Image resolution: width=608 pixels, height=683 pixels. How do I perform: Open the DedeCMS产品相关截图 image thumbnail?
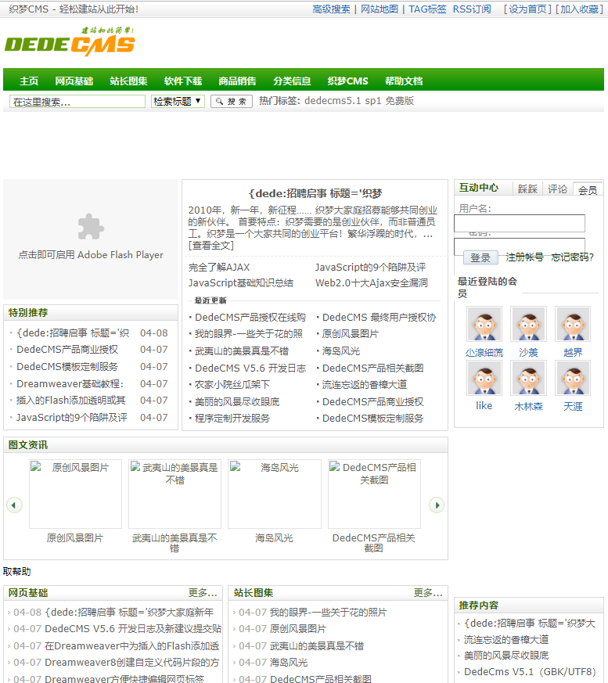point(374,494)
